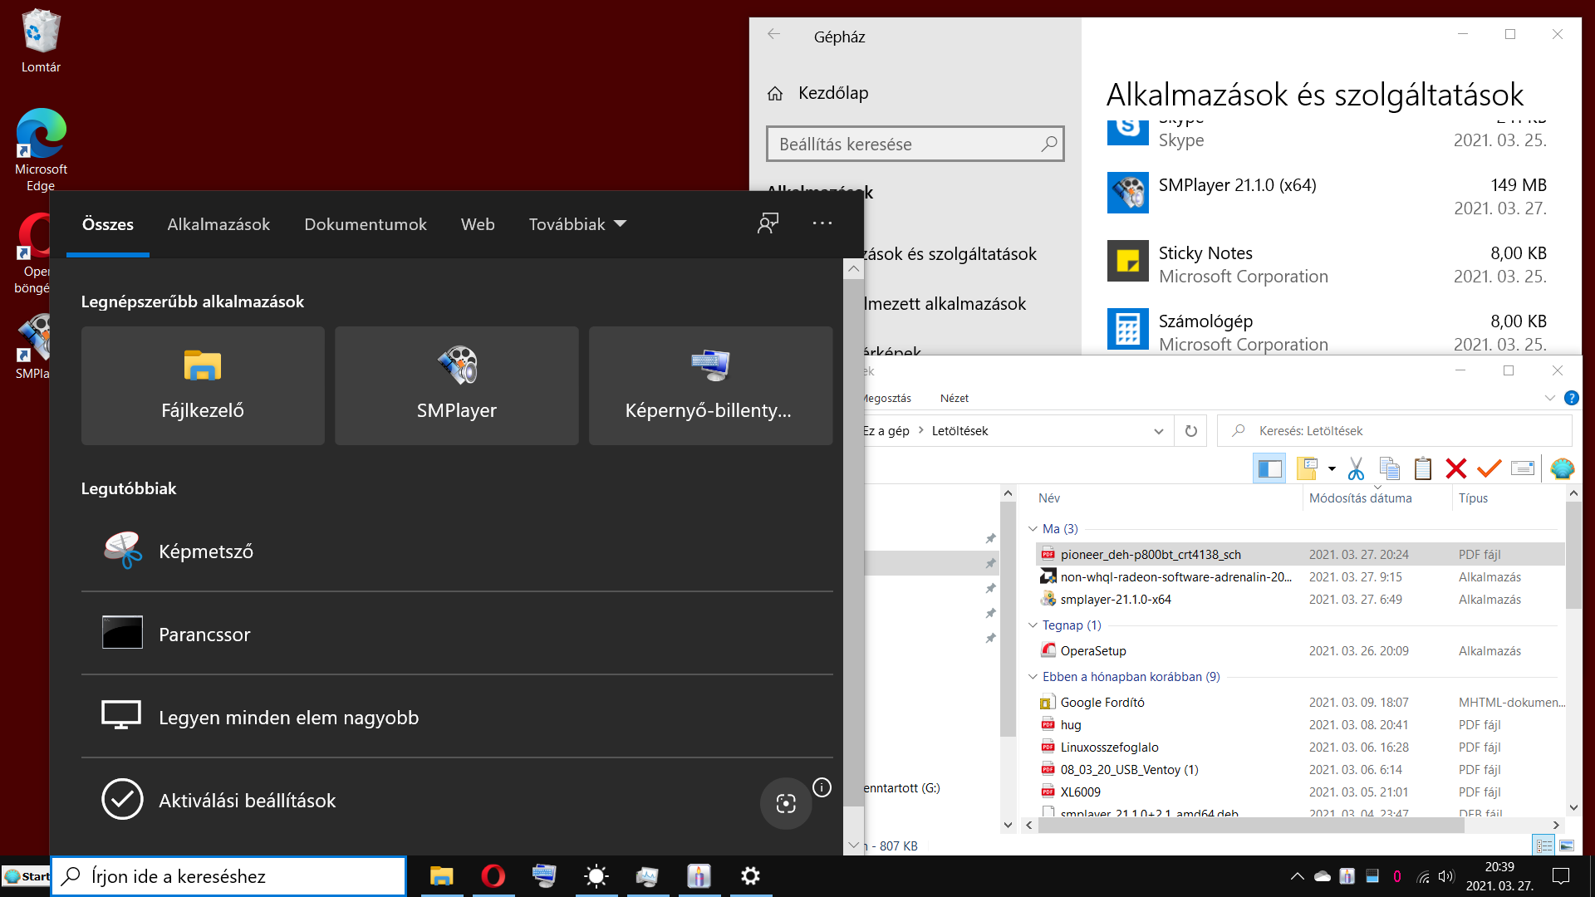Switch to the Dokumentumok search tab
Viewport: 1595px width, 897px height.
(365, 224)
